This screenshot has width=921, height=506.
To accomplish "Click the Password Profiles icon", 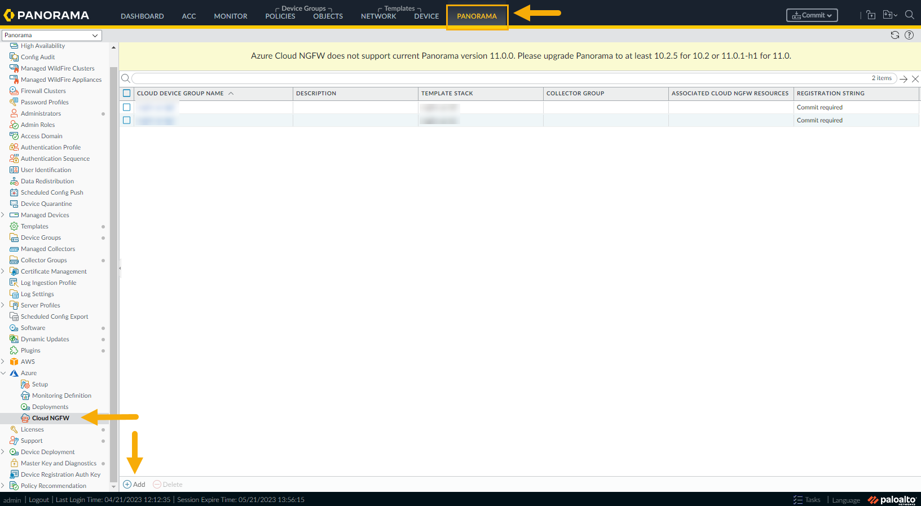I will (x=14, y=102).
